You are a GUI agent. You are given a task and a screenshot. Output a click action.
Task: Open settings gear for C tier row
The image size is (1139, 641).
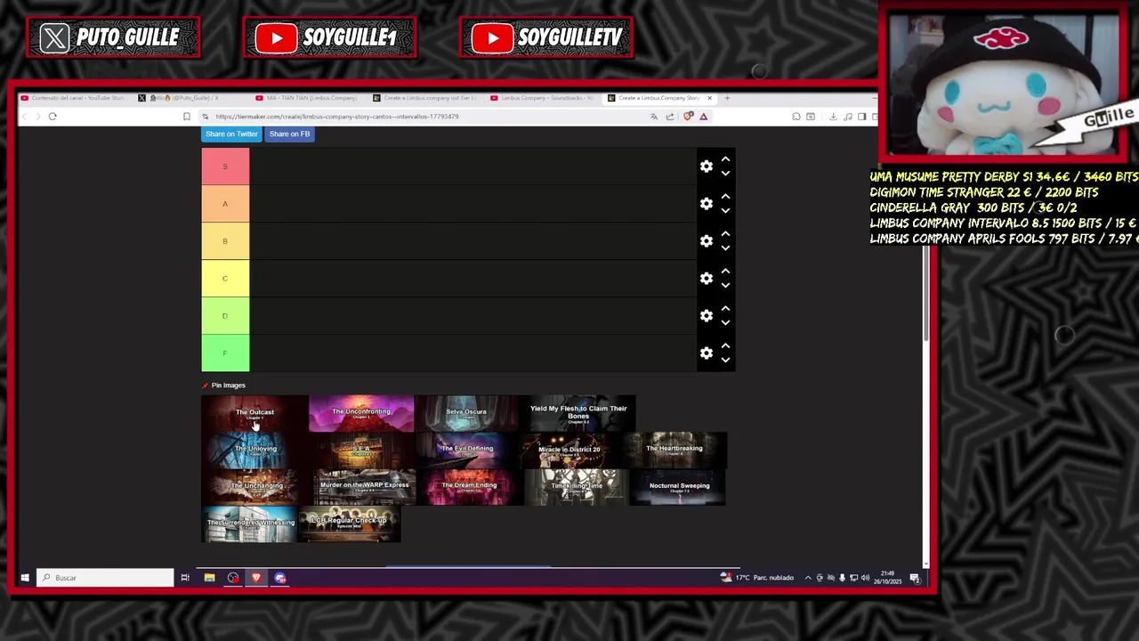[x=707, y=279]
